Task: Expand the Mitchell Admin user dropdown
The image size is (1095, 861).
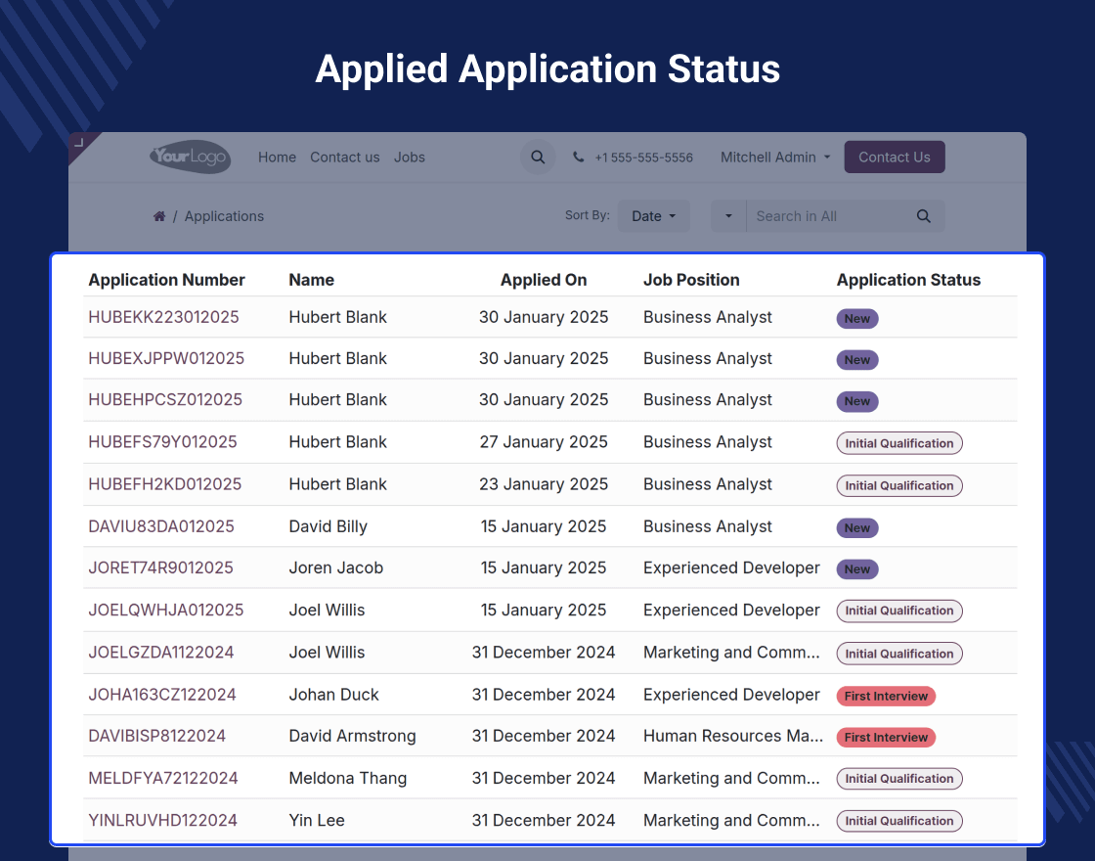Action: pos(775,158)
